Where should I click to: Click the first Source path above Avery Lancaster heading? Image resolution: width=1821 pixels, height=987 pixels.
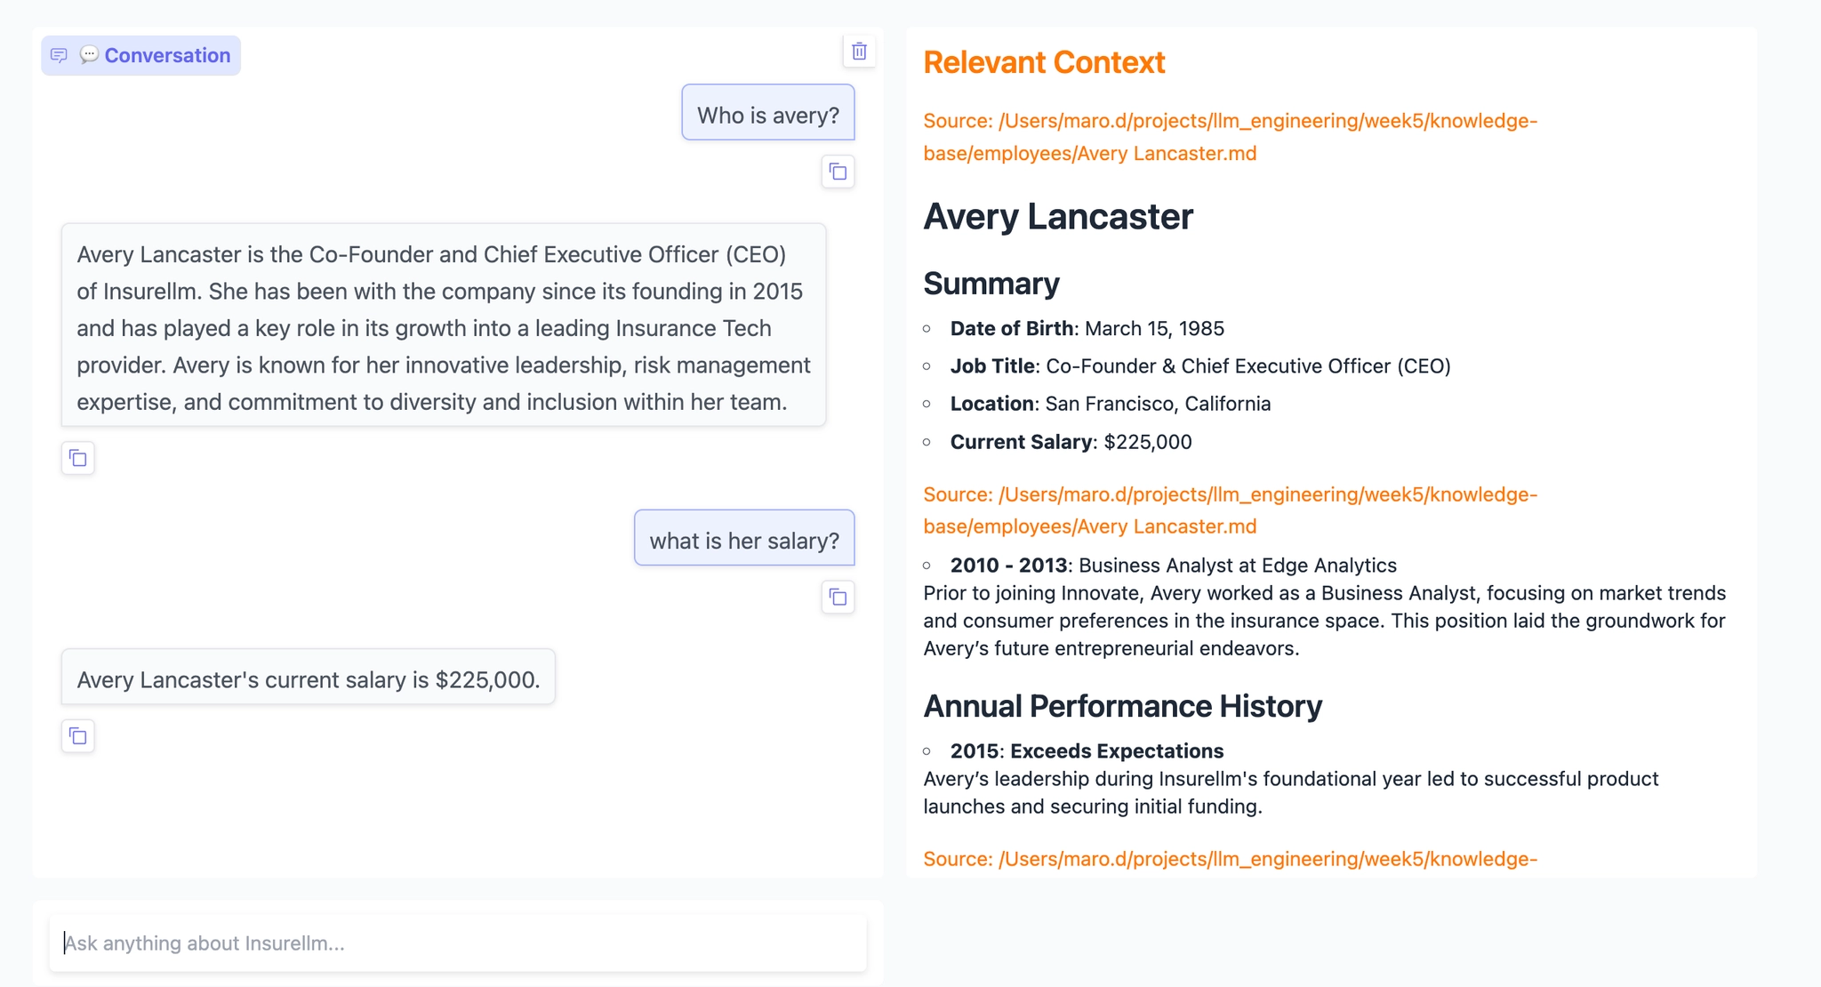click(1230, 137)
